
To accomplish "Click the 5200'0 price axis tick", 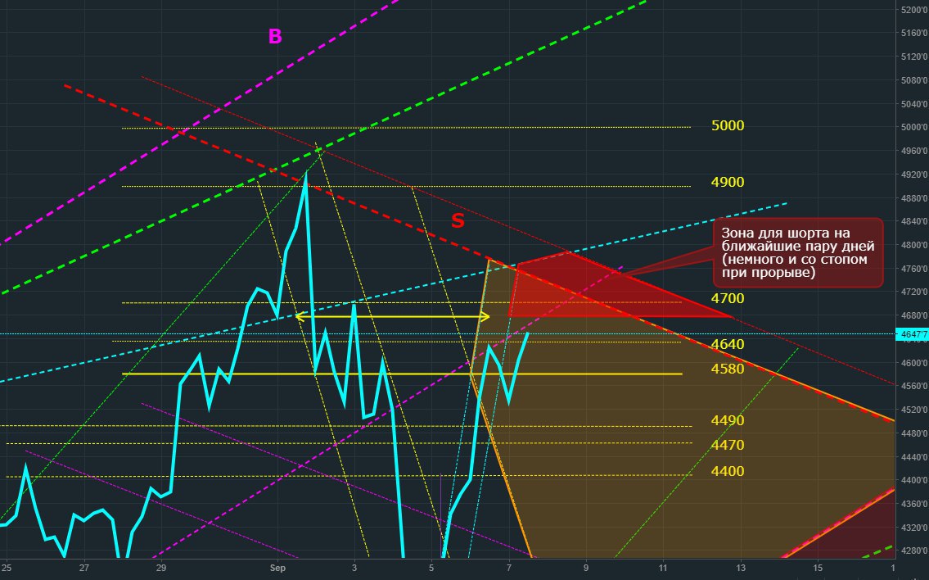I will (914, 10).
